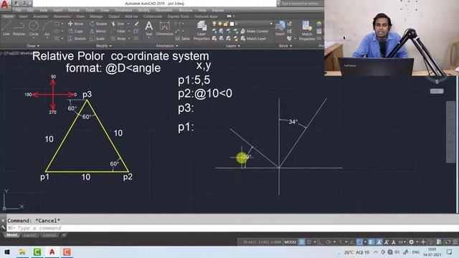Toggle Clean Screen in status bar

(448, 242)
